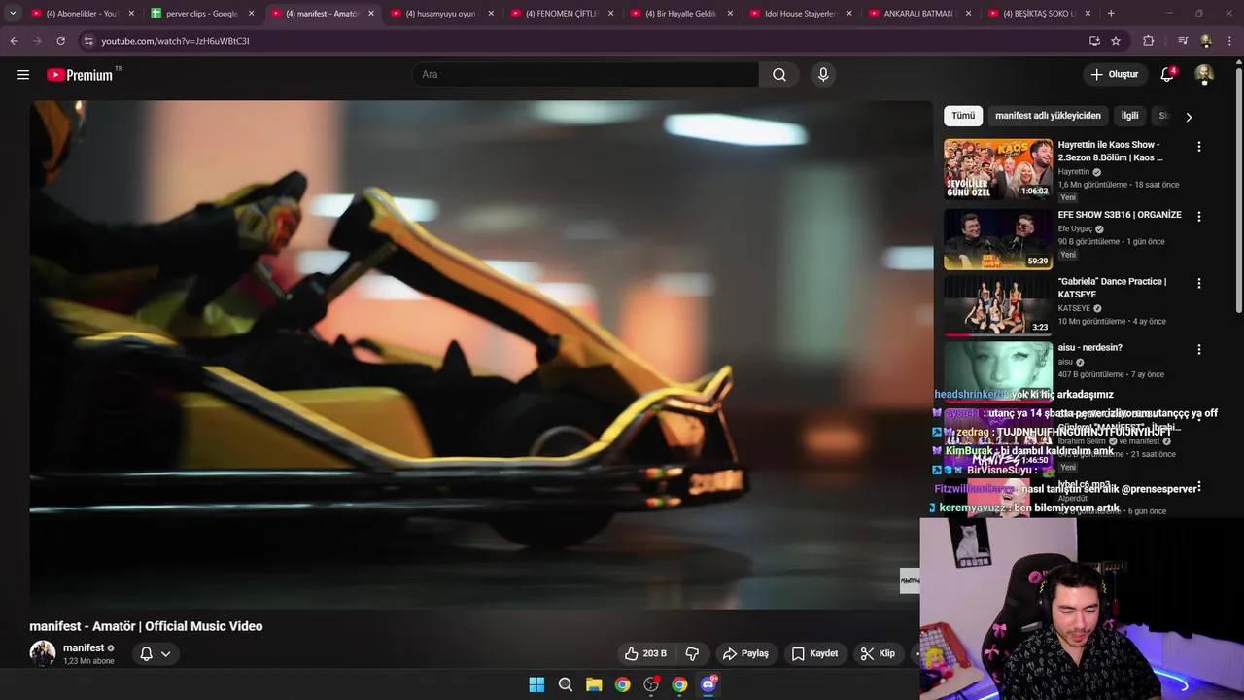
Task: Open the aisu - nerdesin? video title
Action: pyautogui.click(x=1089, y=348)
